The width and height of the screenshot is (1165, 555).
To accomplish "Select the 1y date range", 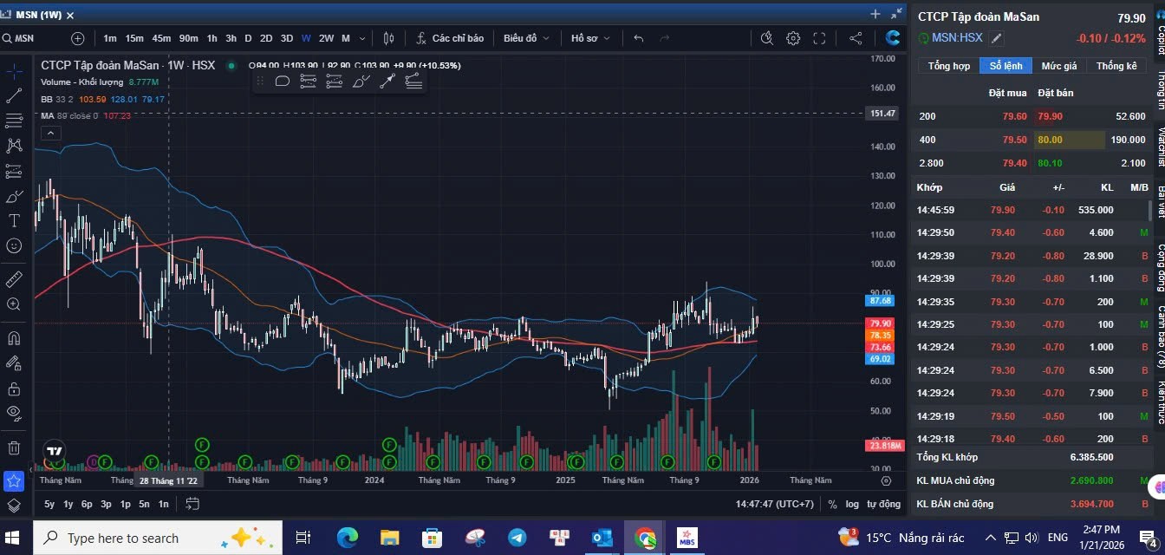I will pos(68,504).
